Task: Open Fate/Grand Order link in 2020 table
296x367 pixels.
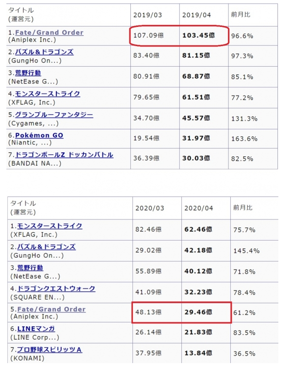Action: 51,309
